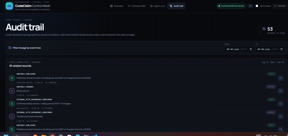The width and height of the screenshot is (288, 136).
Task: Click the '35 related records' heading
Action: click(20, 66)
